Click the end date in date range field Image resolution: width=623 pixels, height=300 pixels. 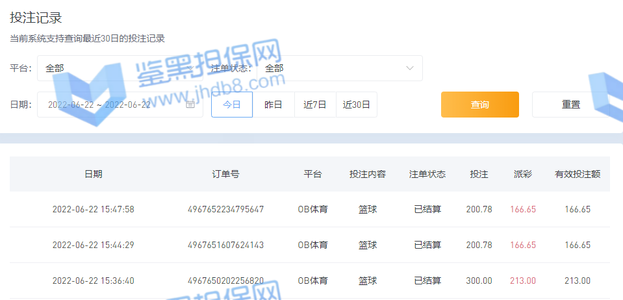pos(127,105)
